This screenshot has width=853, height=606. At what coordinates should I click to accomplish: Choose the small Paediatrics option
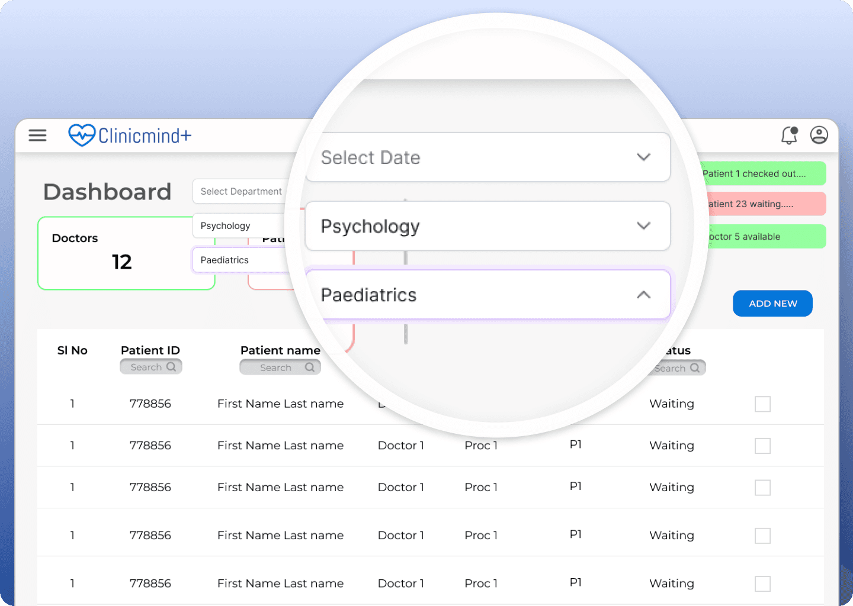coord(240,260)
